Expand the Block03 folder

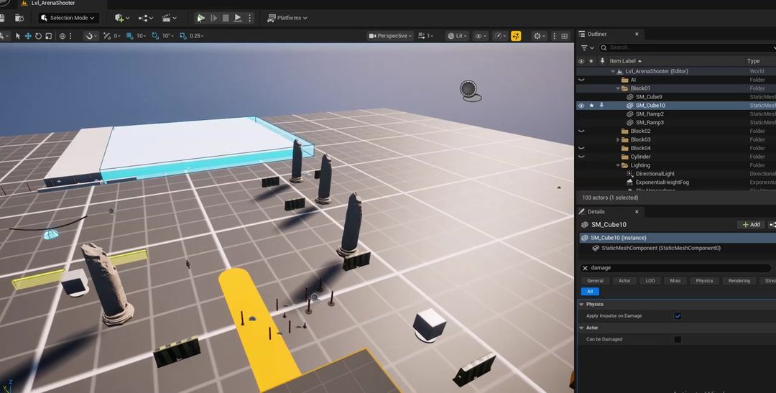pos(618,139)
